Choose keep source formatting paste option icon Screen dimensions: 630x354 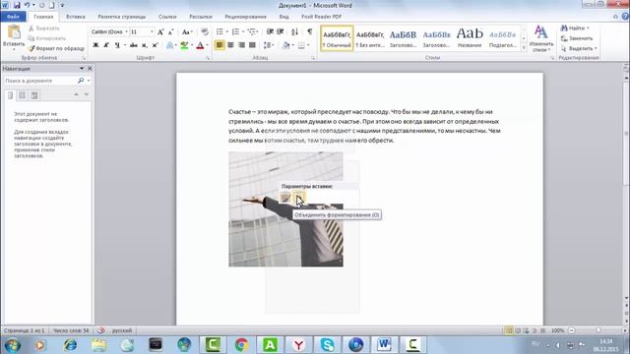click(285, 197)
